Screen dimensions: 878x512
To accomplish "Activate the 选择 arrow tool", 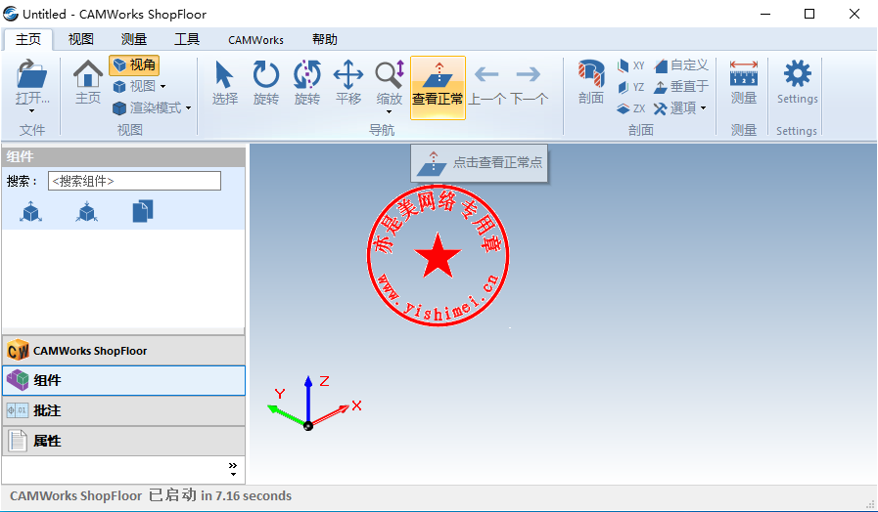I will (x=224, y=83).
